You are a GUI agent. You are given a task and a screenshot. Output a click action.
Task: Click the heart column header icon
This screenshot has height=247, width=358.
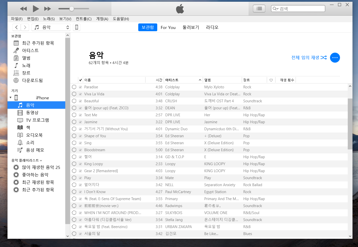click(x=271, y=80)
